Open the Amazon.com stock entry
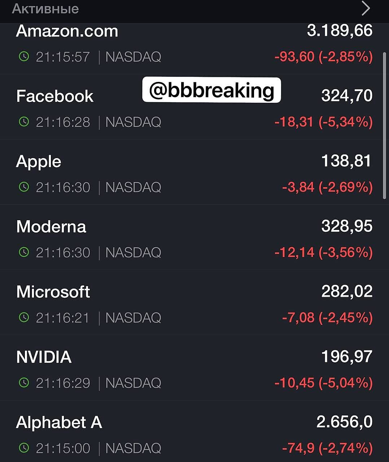 point(67,31)
